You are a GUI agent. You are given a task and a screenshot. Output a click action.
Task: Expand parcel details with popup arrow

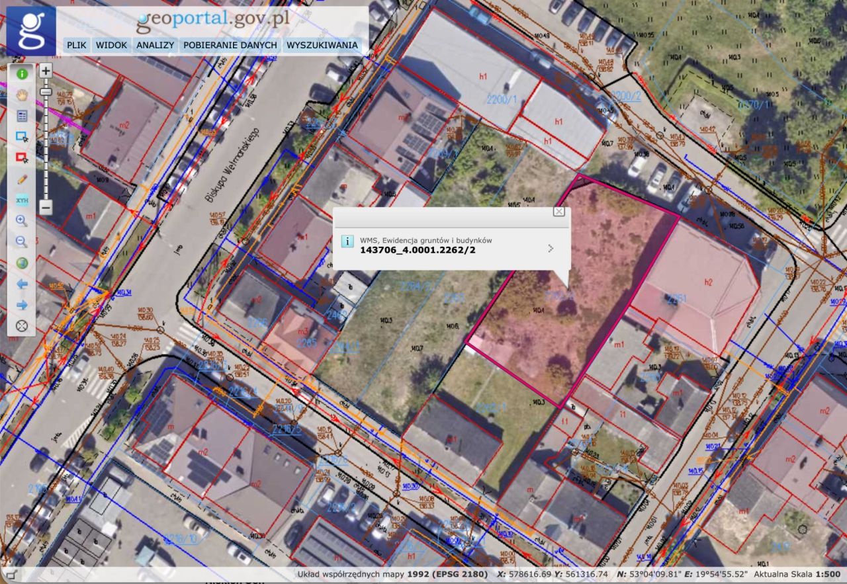point(551,249)
